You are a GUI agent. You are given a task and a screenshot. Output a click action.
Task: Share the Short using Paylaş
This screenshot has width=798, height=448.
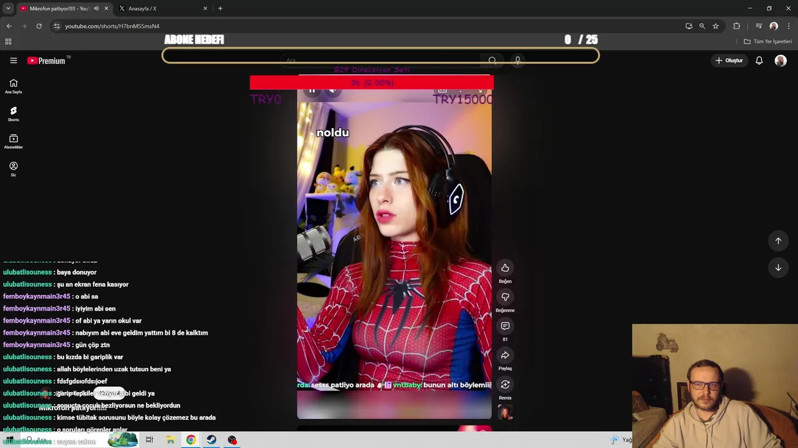[x=505, y=355]
